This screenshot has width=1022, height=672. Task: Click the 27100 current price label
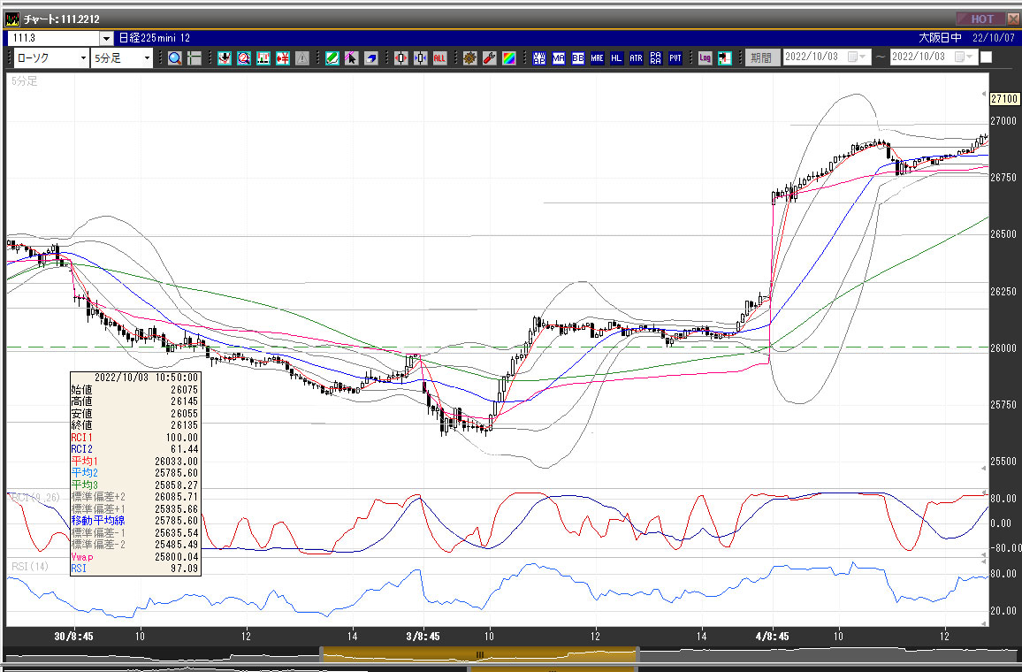1004,98
